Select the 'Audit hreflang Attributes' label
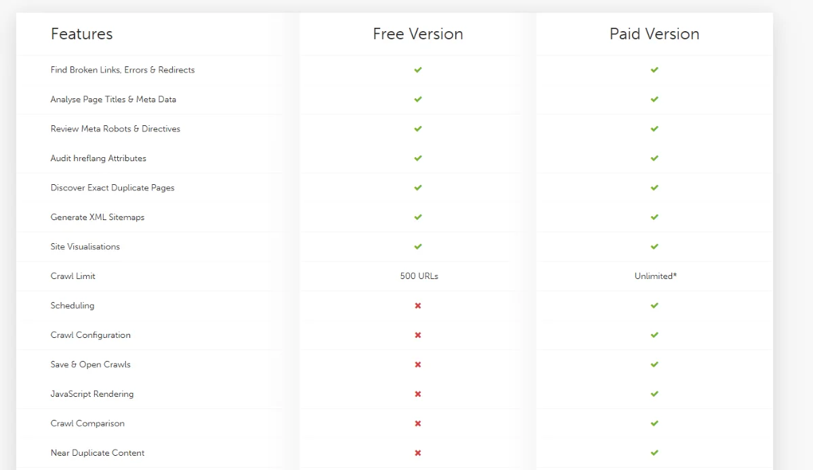813x470 pixels. [x=98, y=158]
